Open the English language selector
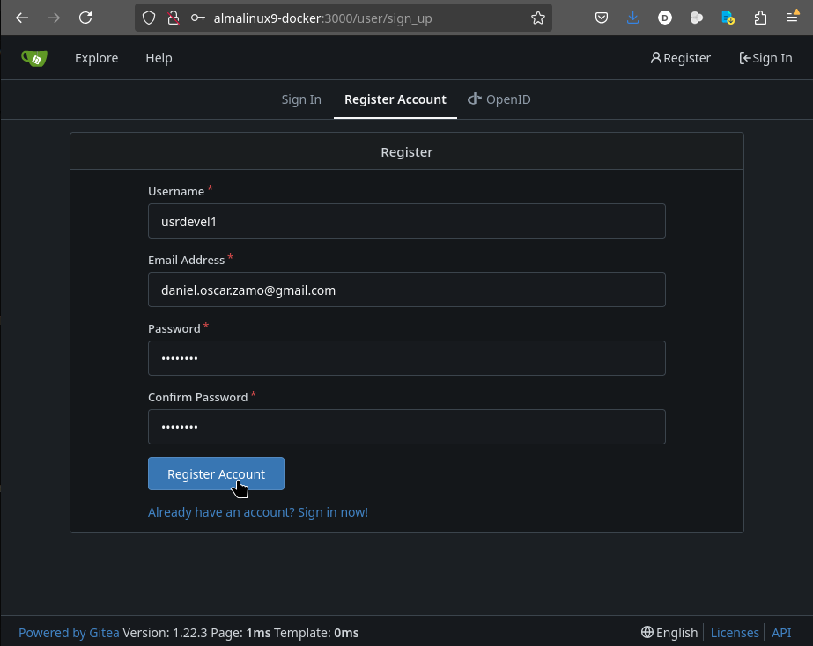Screen dimensions: 813x646 [669, 632]
